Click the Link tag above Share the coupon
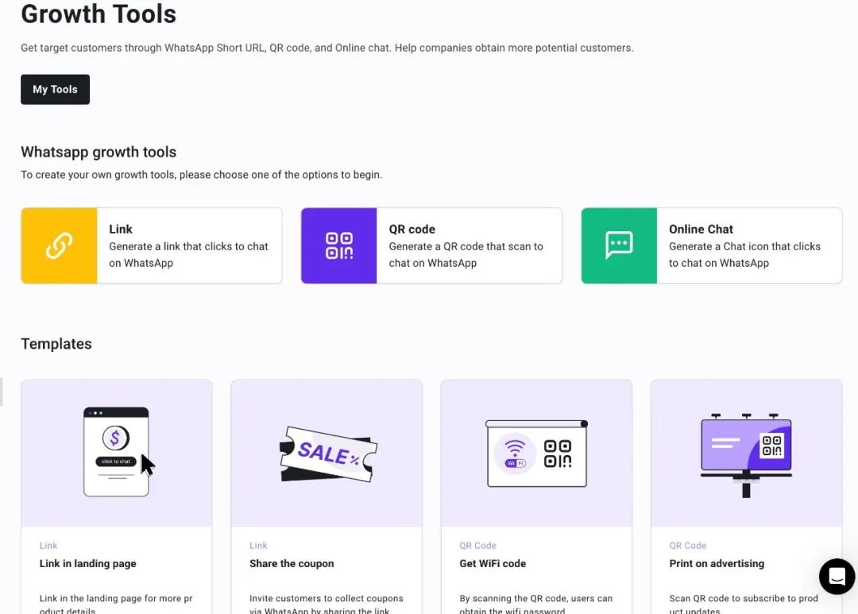Viewport: 858px width, 614px height. click(x=258, y=546)
